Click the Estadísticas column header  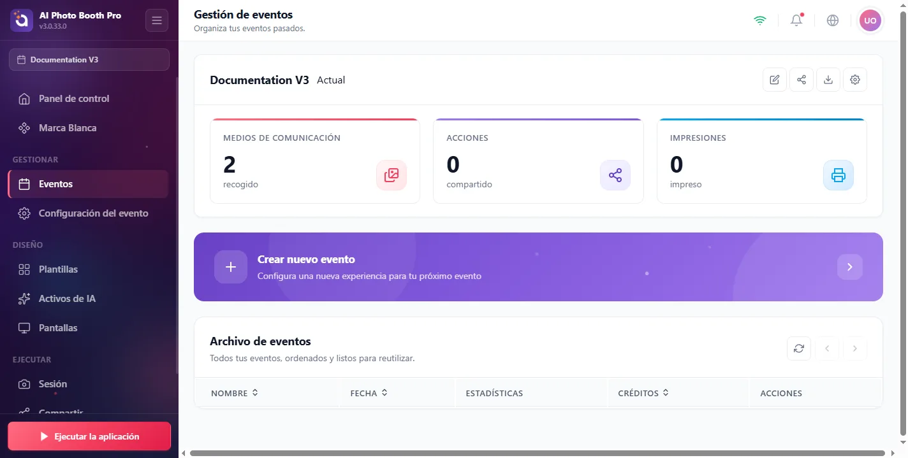pos(494,394)
